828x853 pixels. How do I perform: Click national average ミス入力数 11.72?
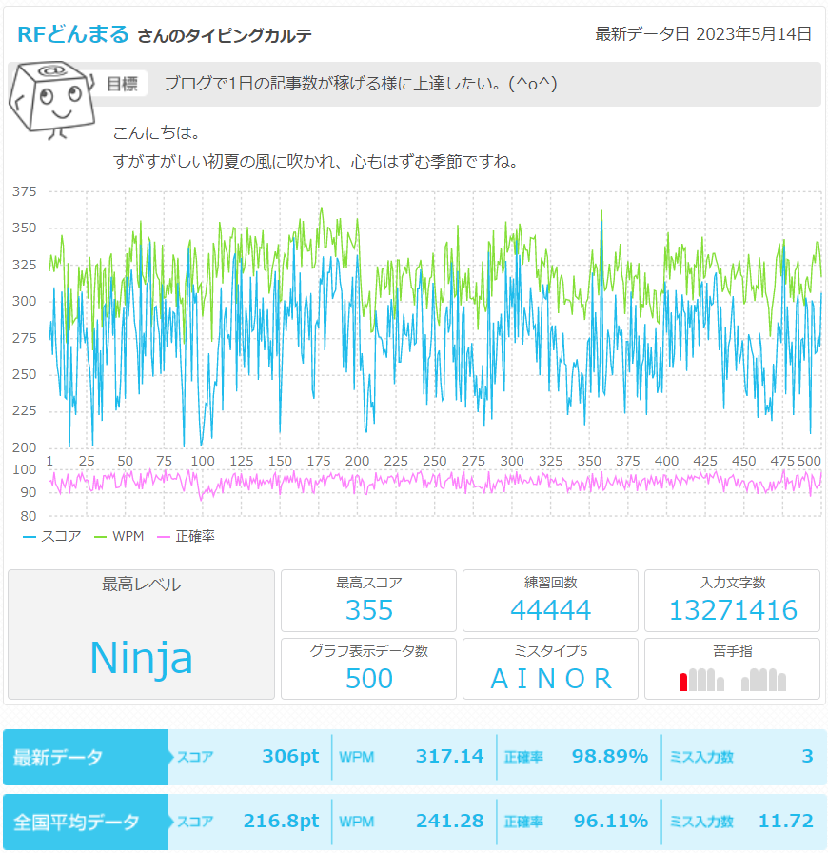point(786,821)
